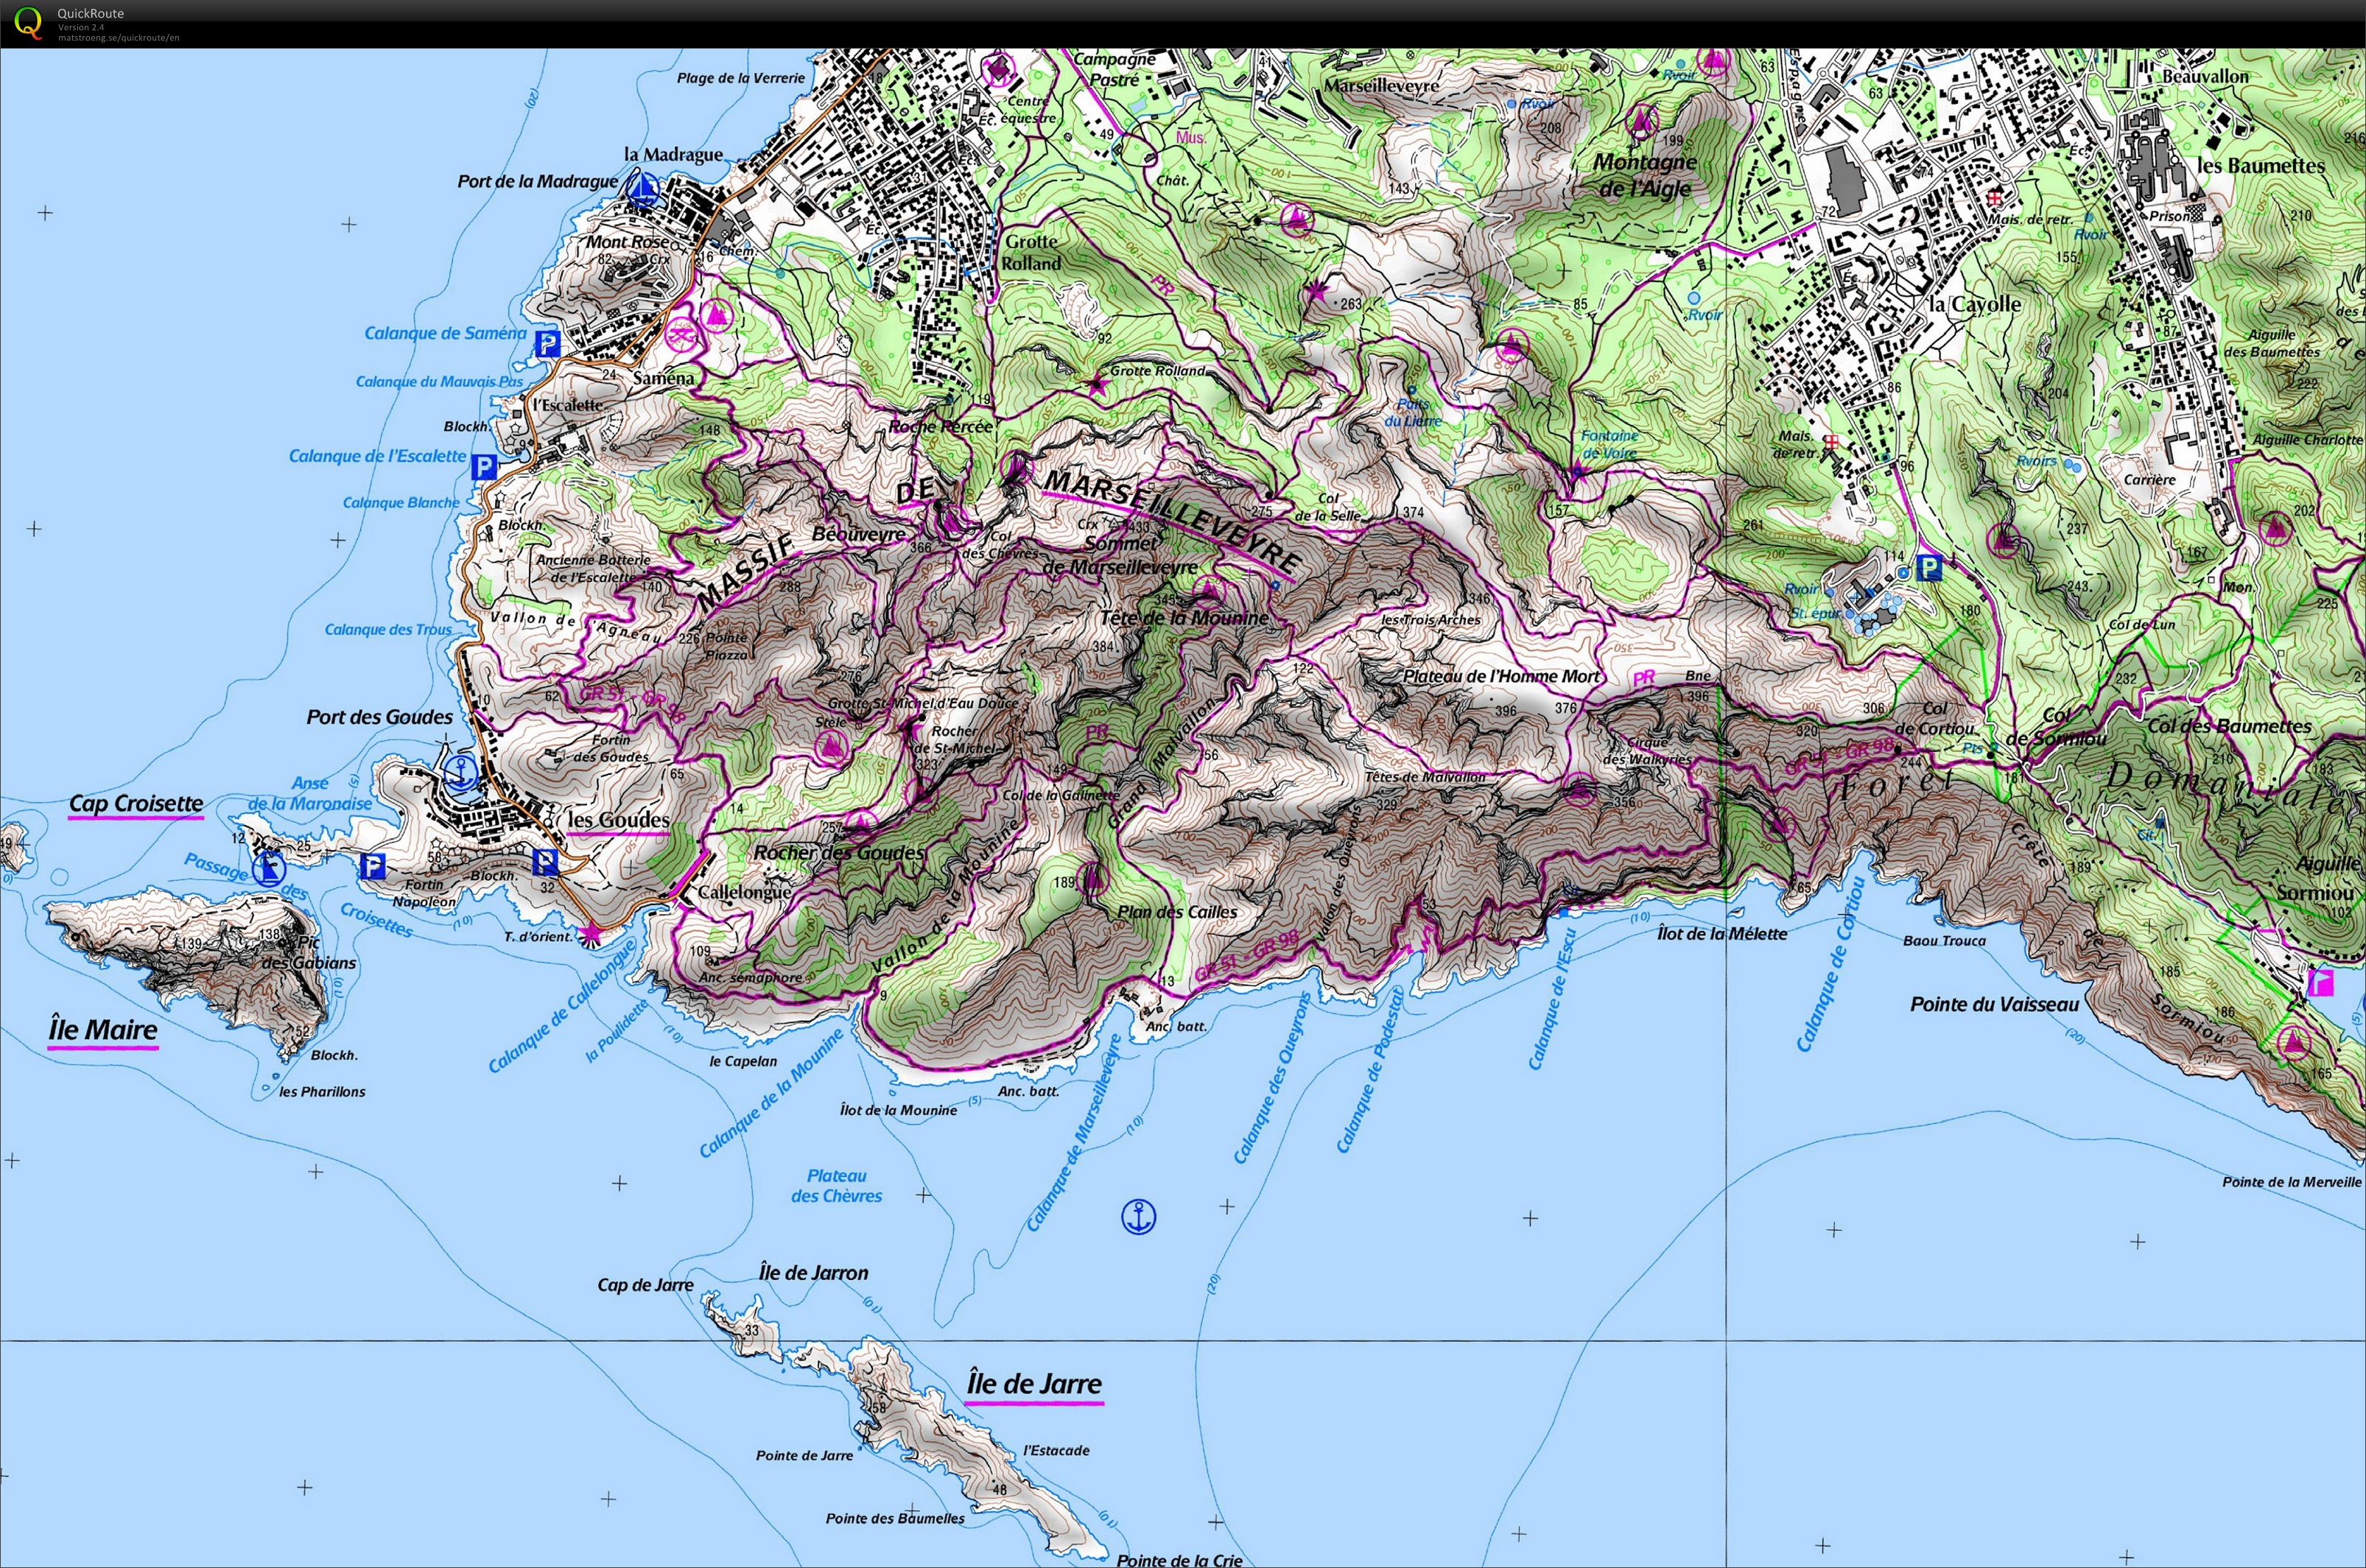Click the magenta star beside elevation 263
Viewport: 2366px width, 1568px height.
pyautogui.click(x=1317, y=292)
